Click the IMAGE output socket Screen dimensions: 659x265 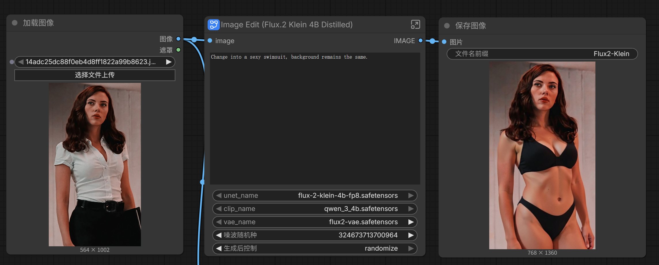[x=421, y=41]
